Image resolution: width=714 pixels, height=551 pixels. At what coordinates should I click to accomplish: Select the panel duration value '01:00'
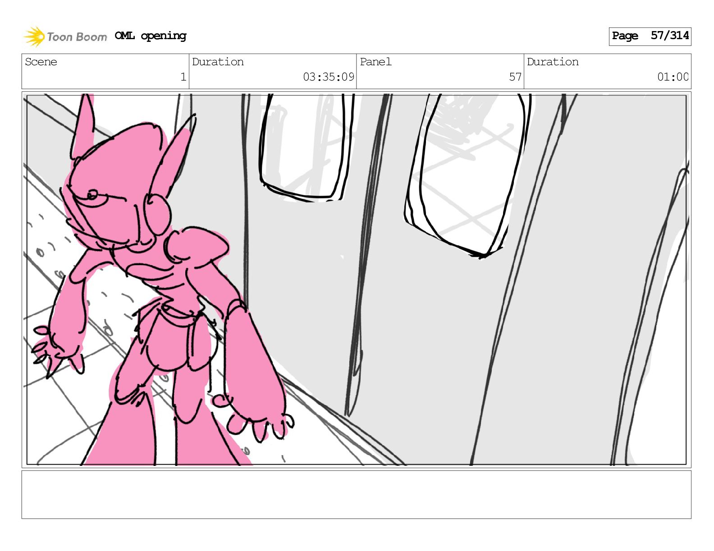[673, 77]
